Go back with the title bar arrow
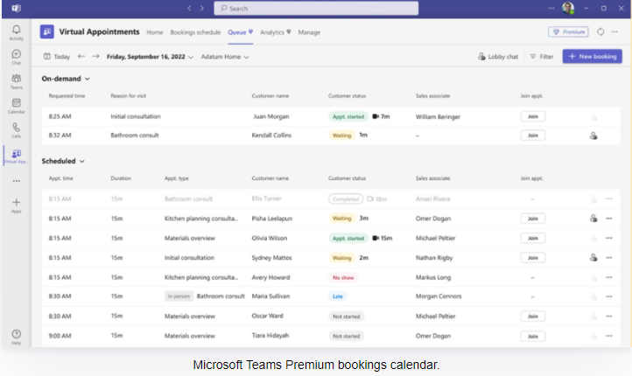This screenshot has height=376, width=632. tap(188, 8)
